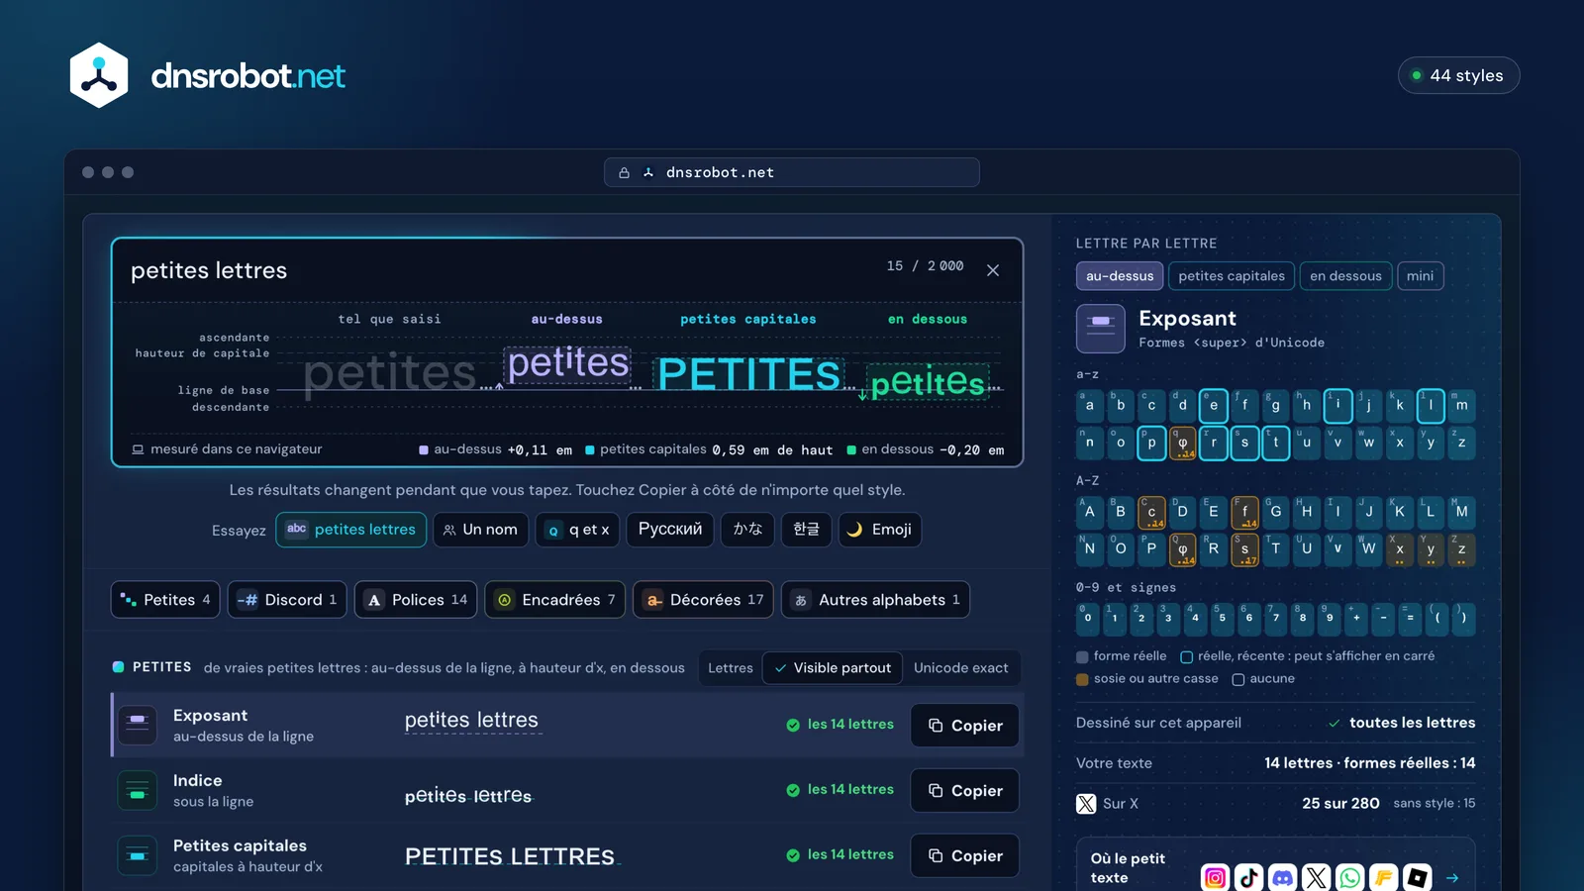Switch letter mode to en dessous
This screenshot has width=1584, height=891.
(1345, 275)
